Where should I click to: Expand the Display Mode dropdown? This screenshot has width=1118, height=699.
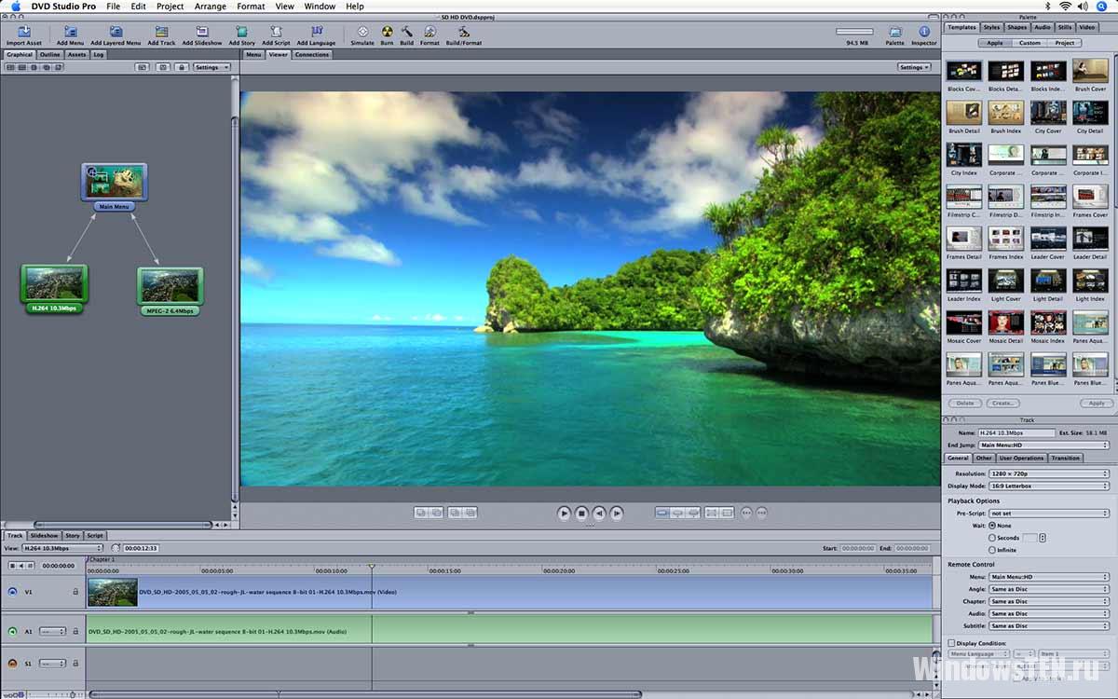pyautogui.click(x=1048, y=486)
